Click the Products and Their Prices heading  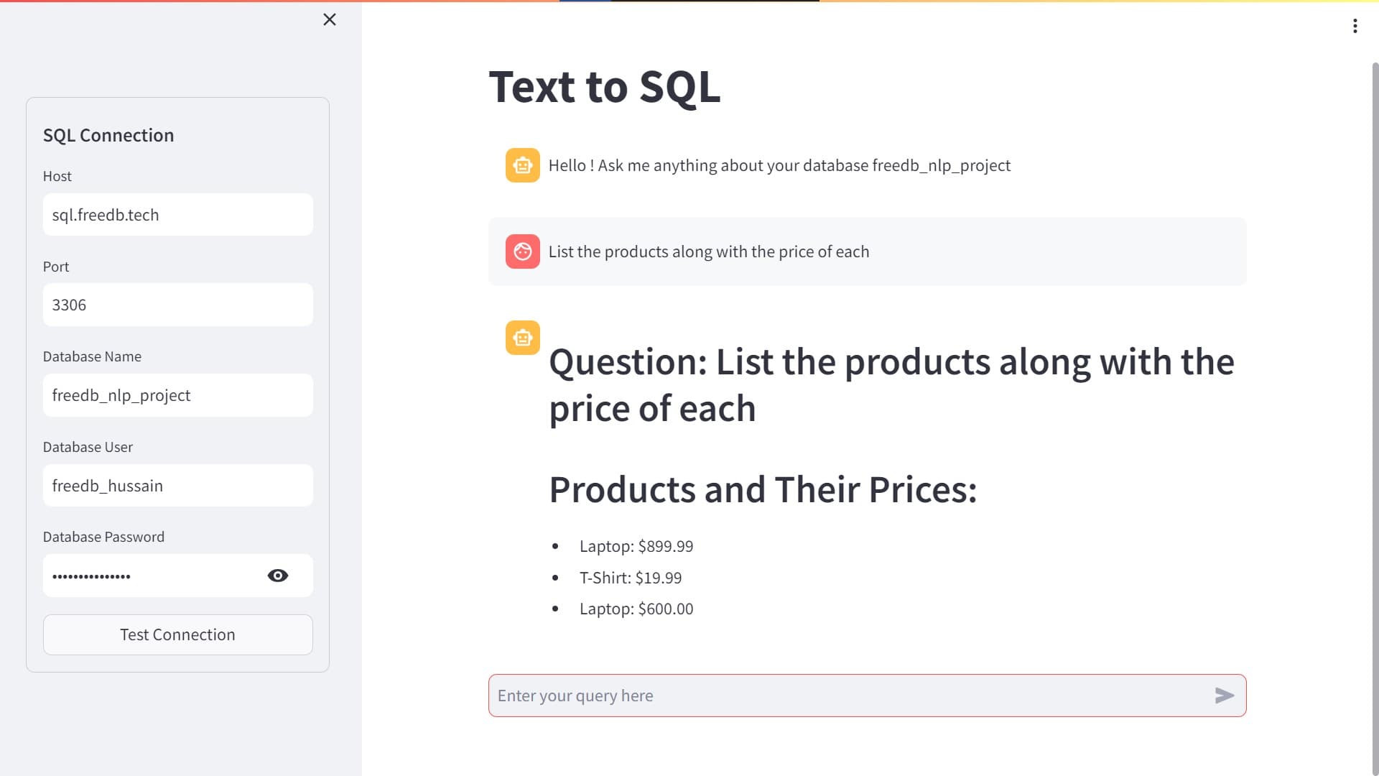click(x=763, y=490)
